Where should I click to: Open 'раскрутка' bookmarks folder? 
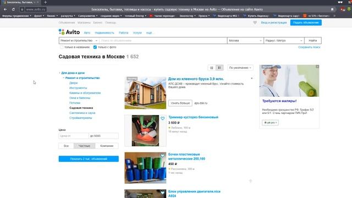point(68,16)
